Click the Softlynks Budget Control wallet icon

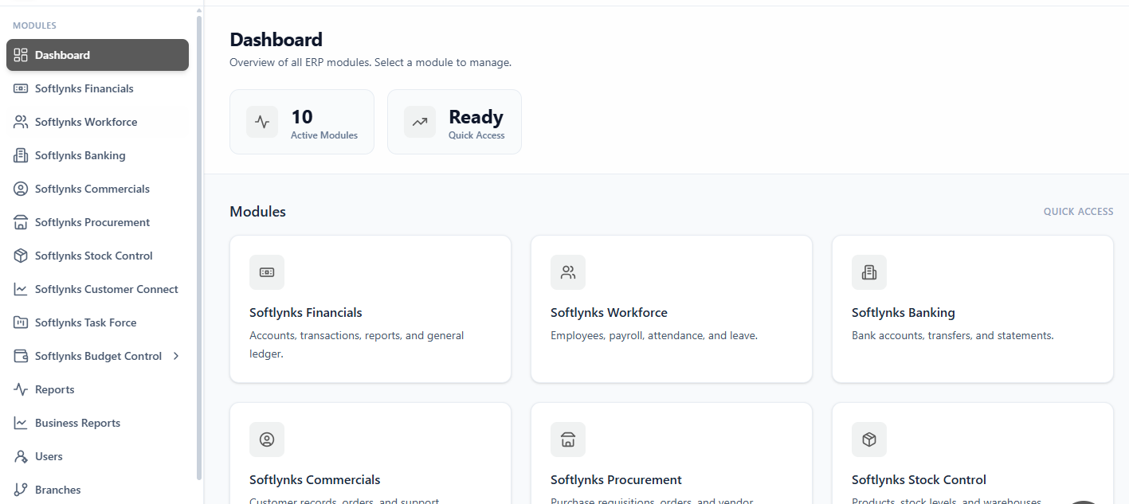coord(21,356)
